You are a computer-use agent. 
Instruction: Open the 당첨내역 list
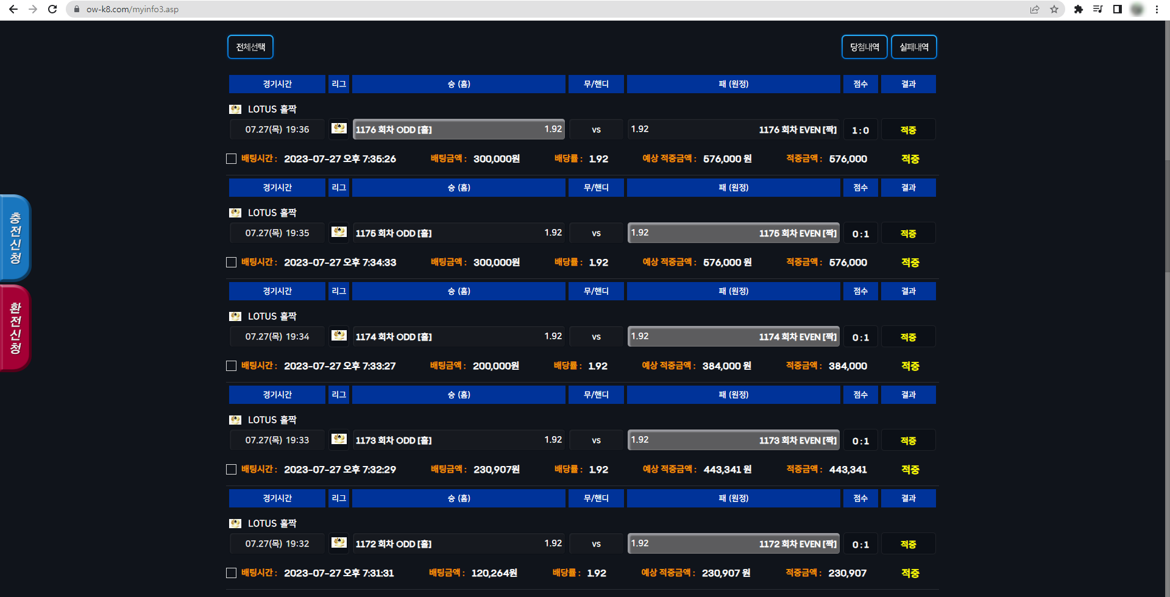(x=865, y=47)
